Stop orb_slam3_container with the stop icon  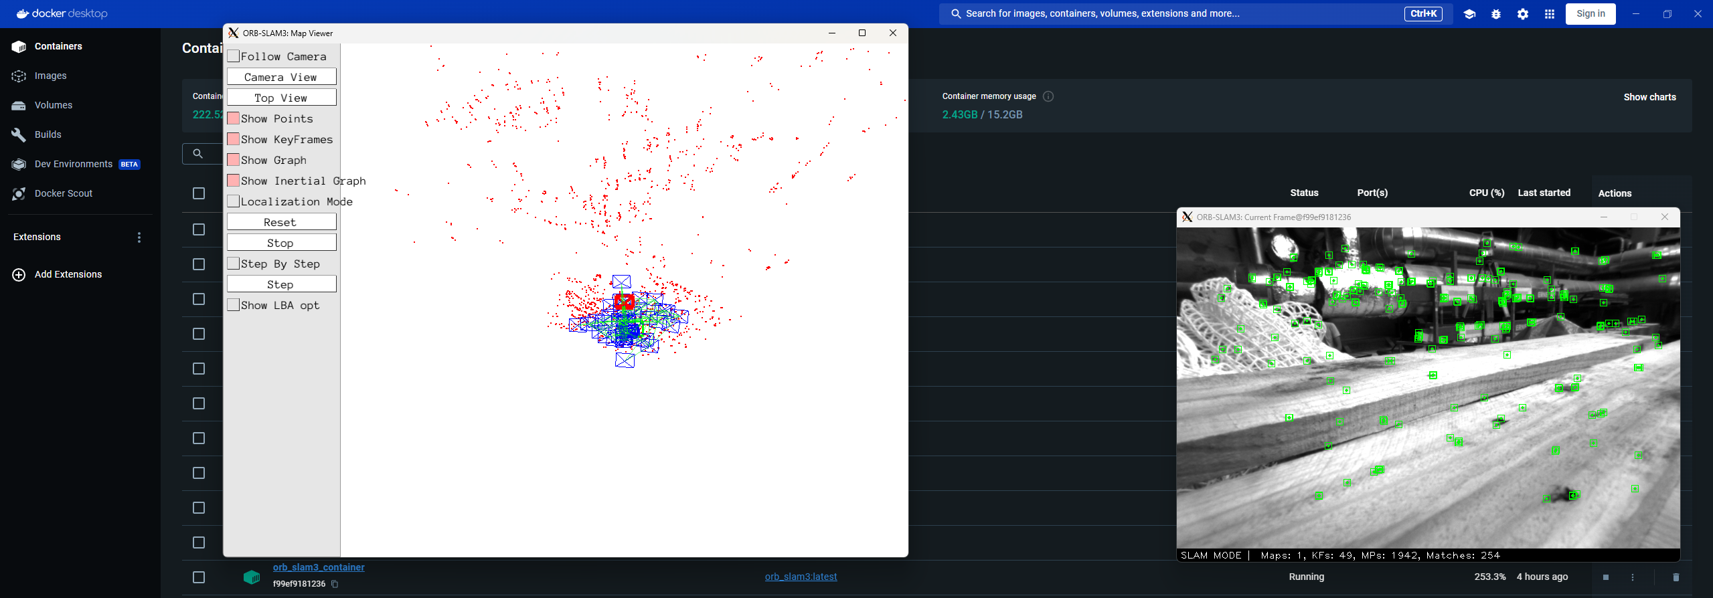pyautogui.click(x=1606, y=577)
